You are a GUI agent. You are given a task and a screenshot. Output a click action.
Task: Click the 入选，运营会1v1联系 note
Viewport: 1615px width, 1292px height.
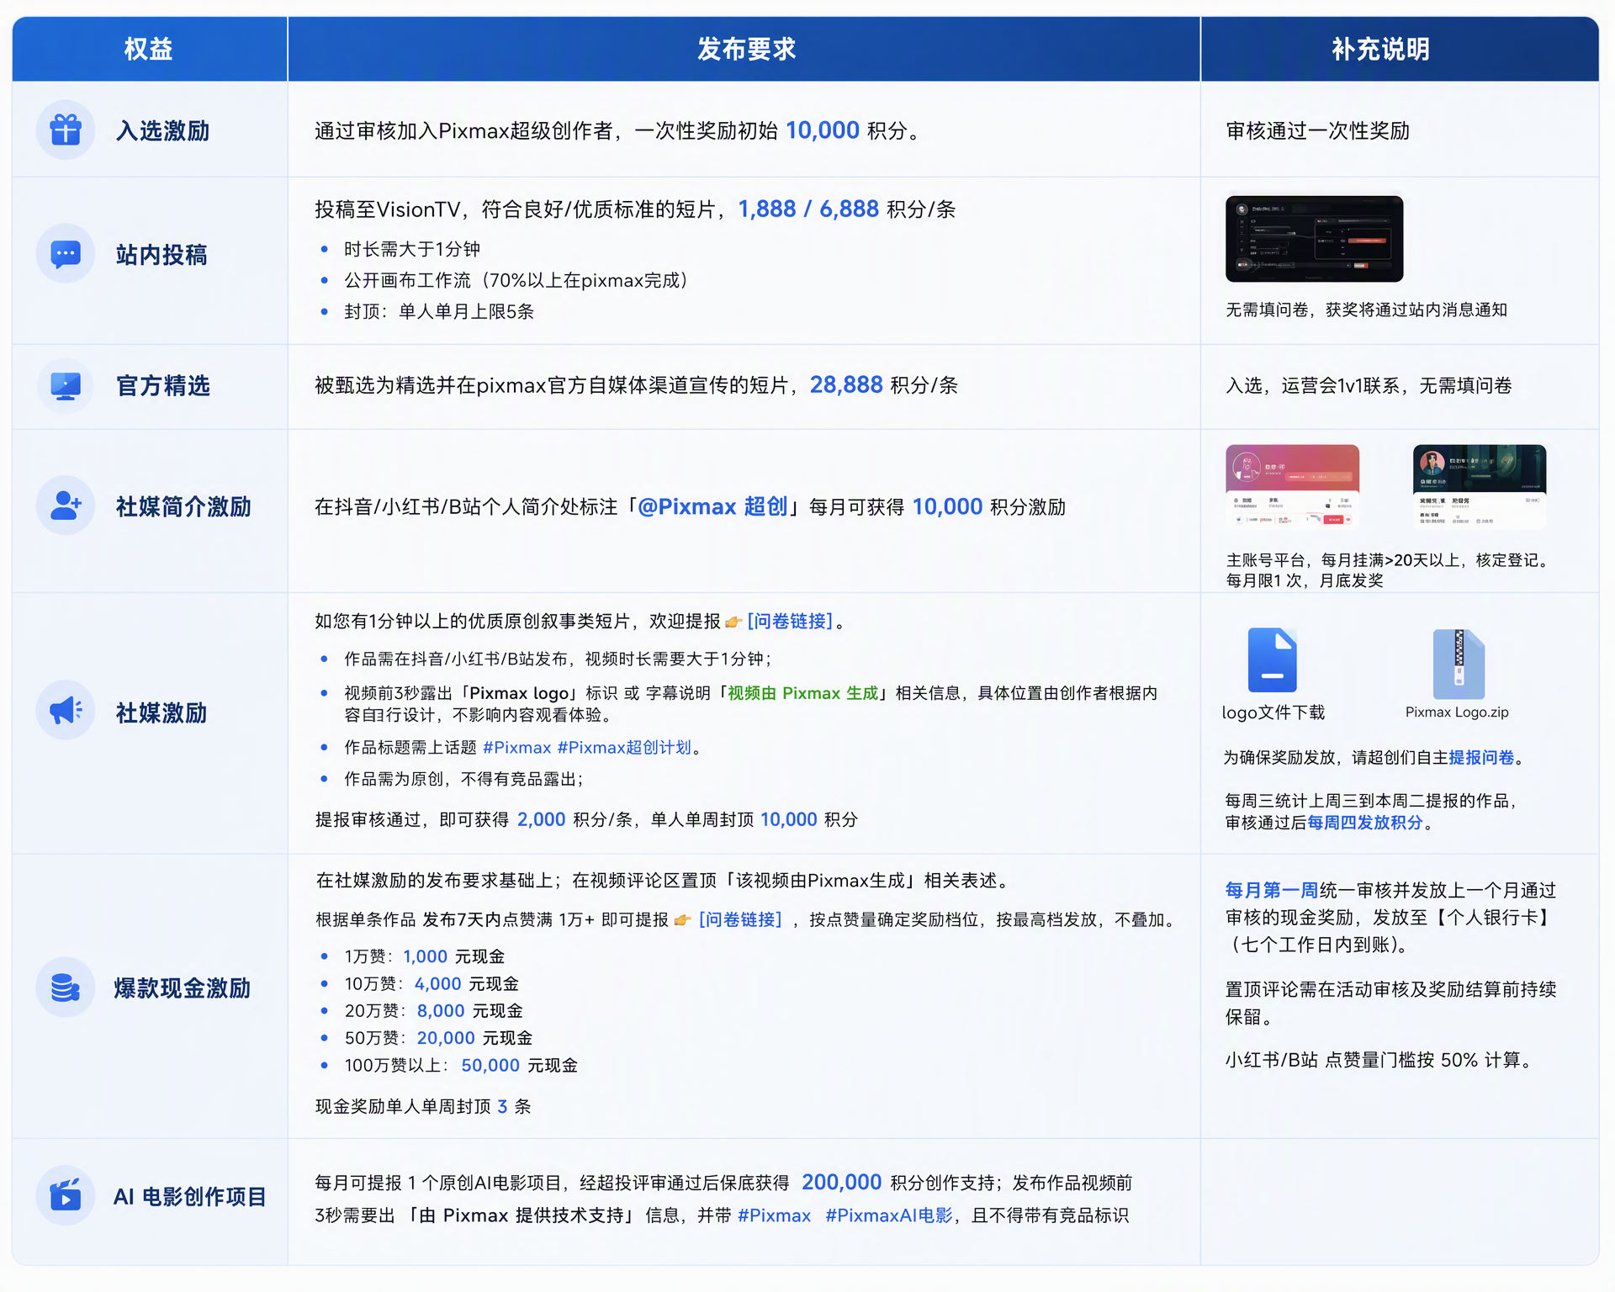(1369, 385)
